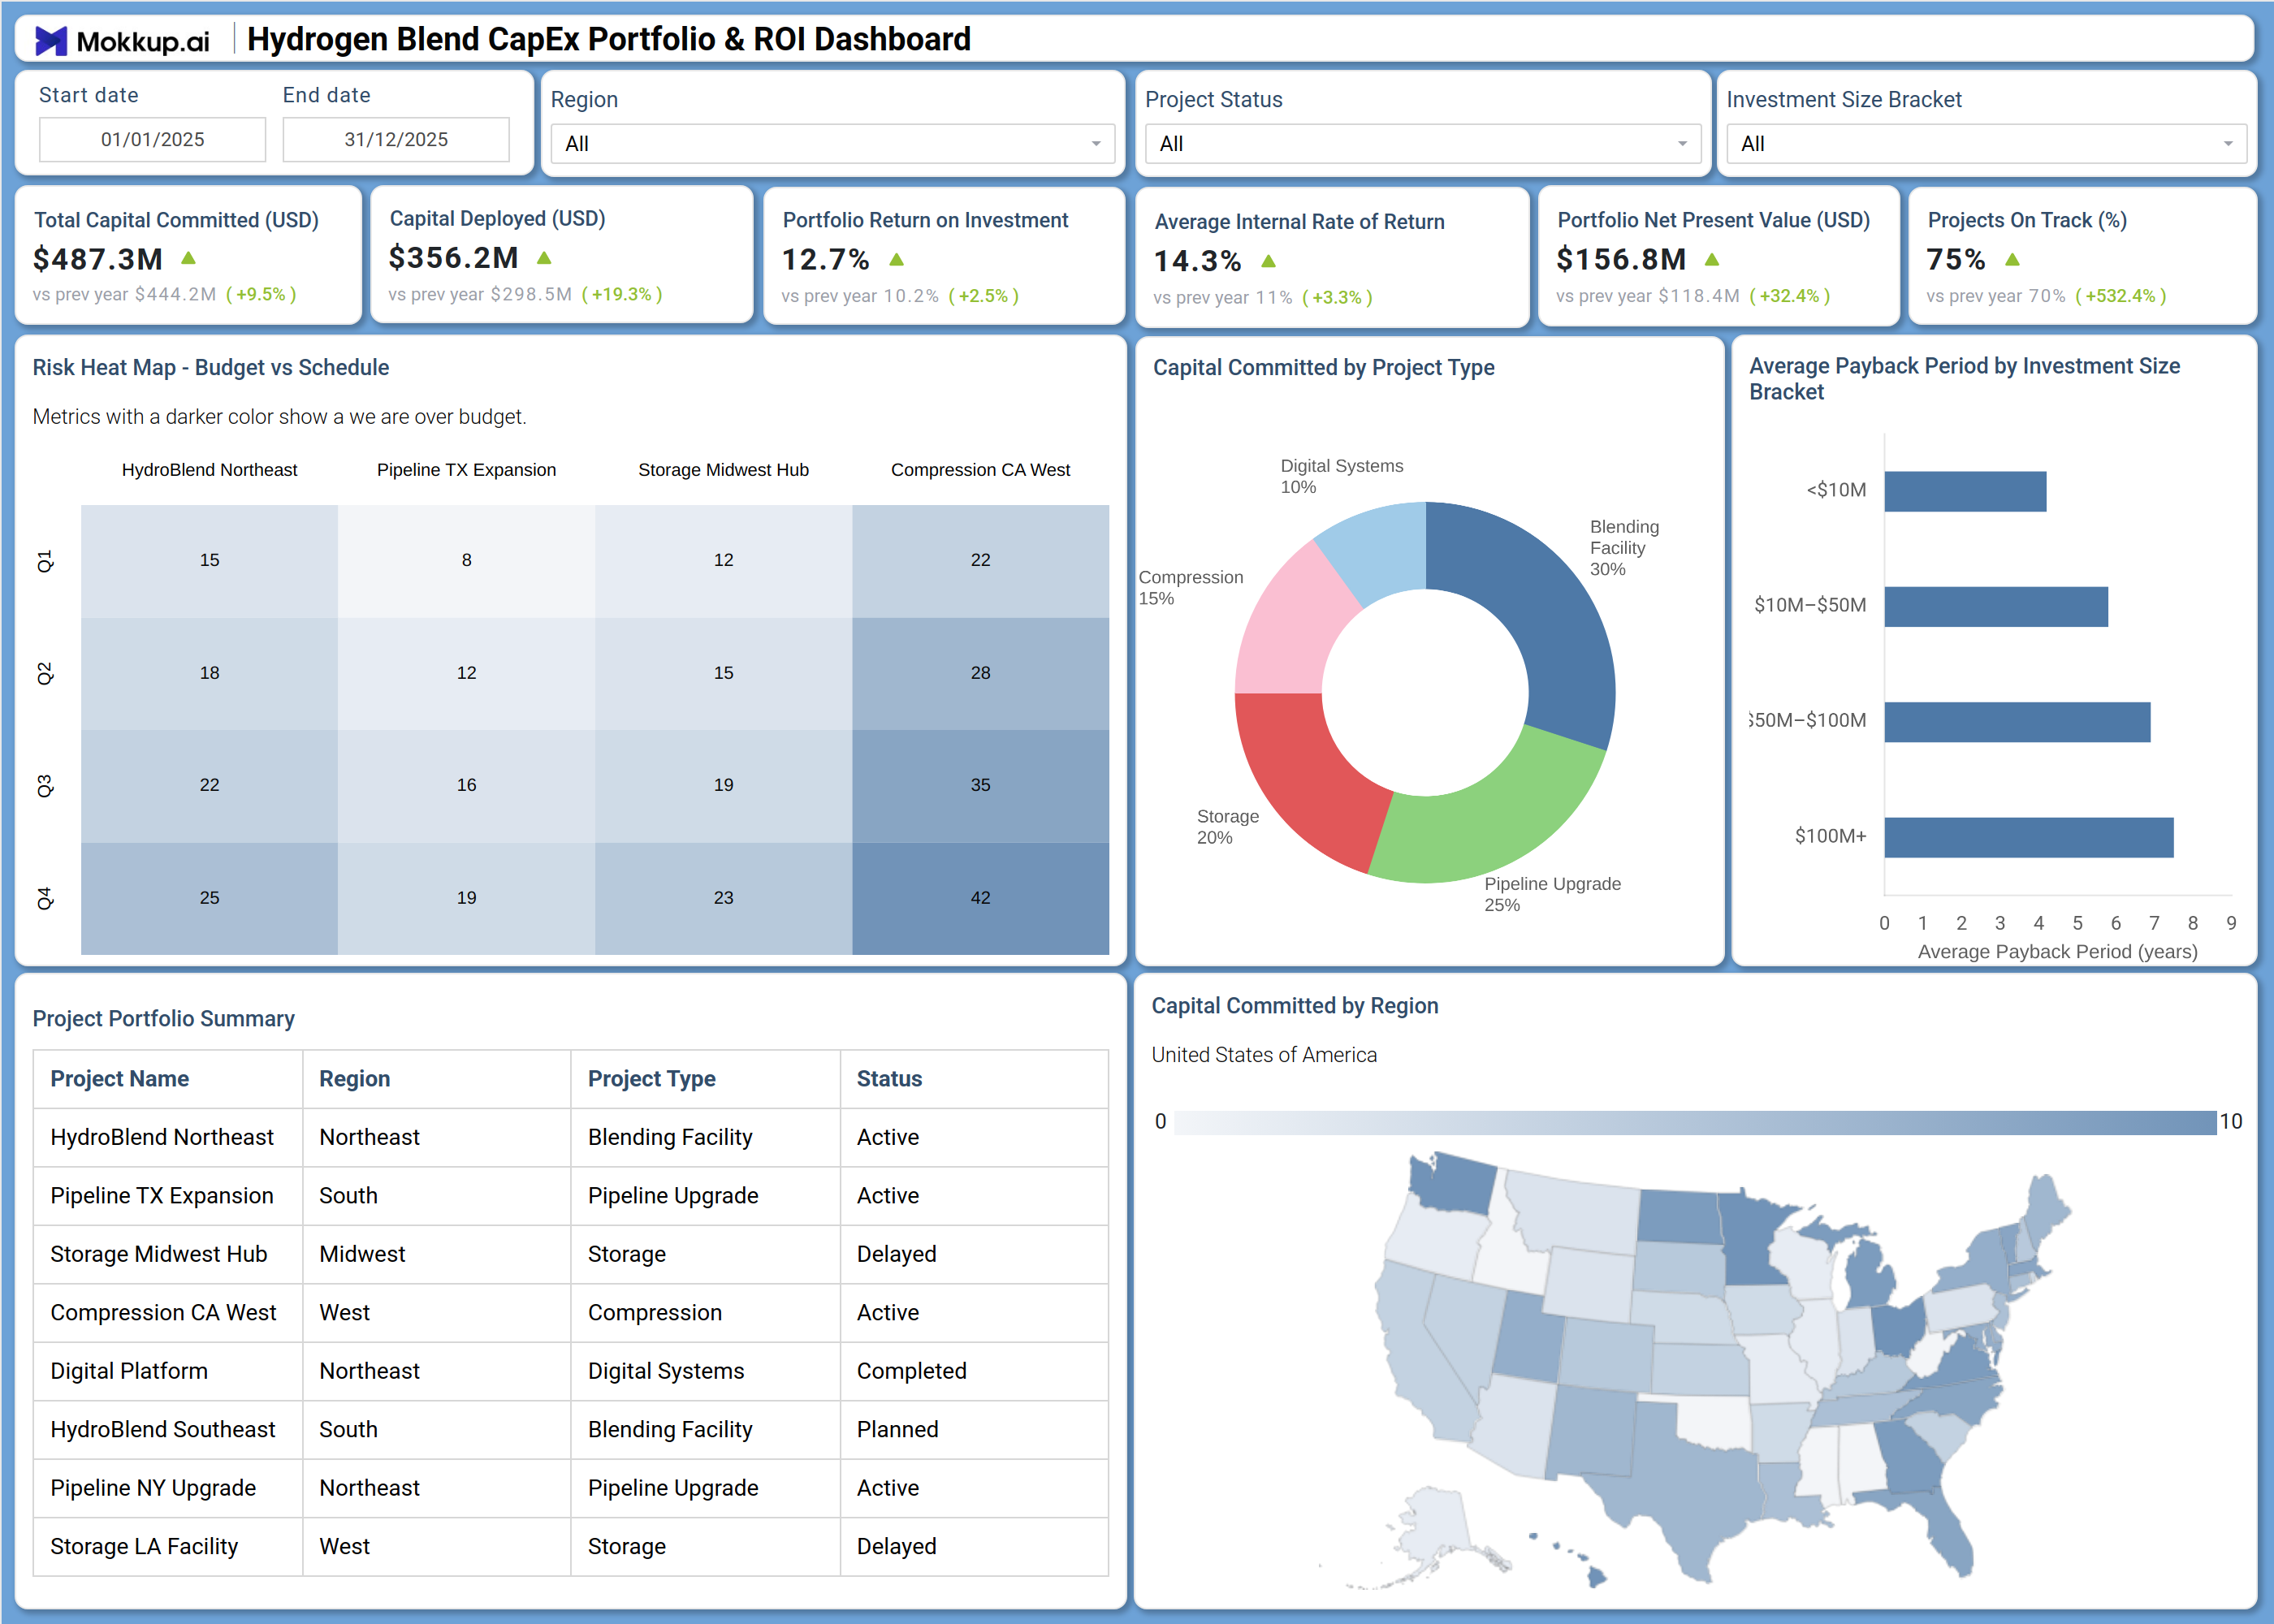Select Pipeline NY Upgrade table row name
The width and height of the screenshot is (2274, 1624).
(x=153, y=1488)
